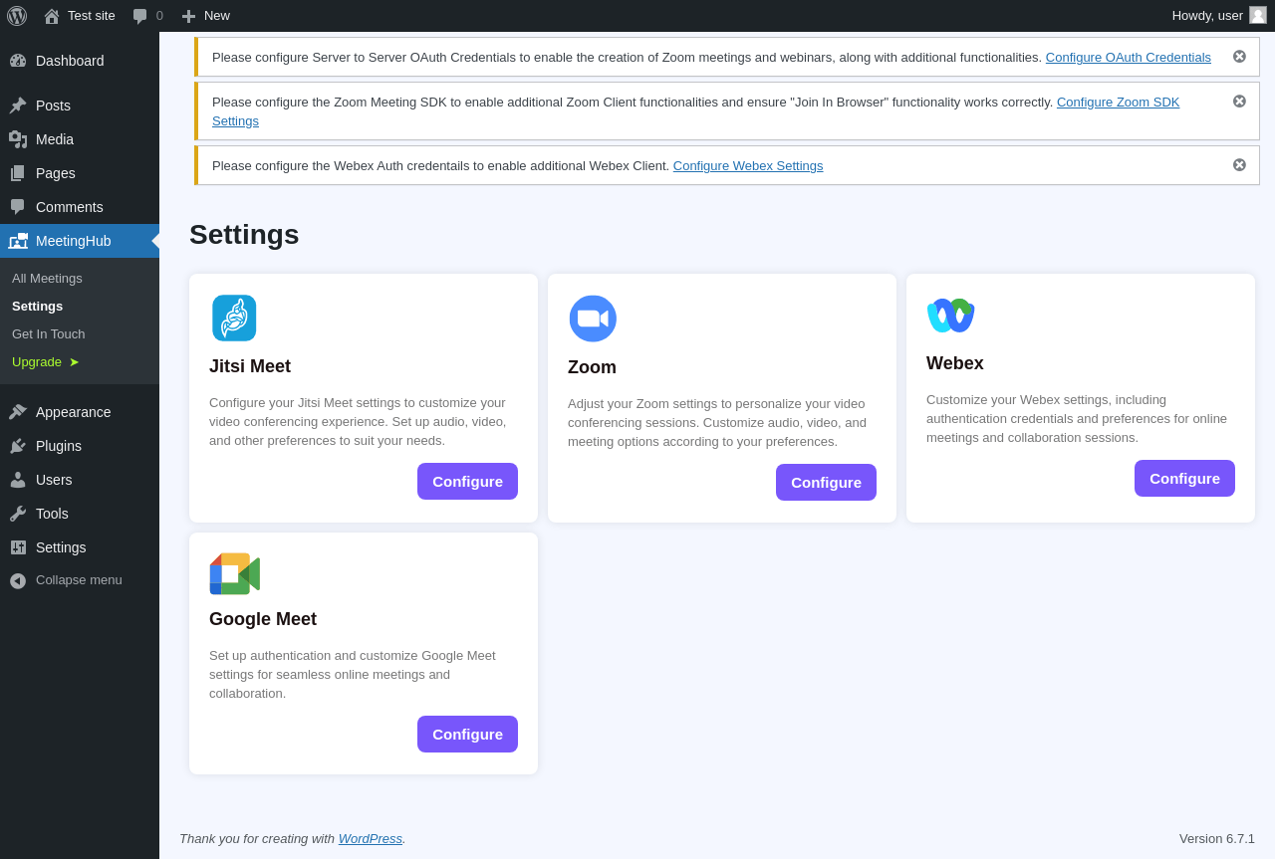Click the WordPress logo in admin bar
Image resolution: width=1275 pixels, height=859 pixels.
coord(17,16)
